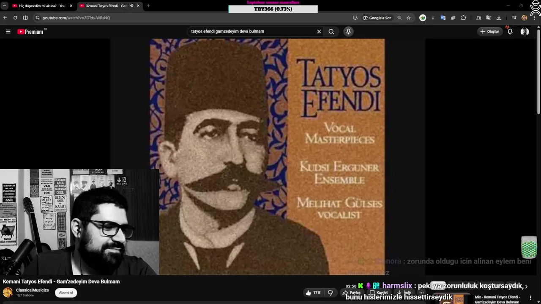The image size is (541, 304).
Task: Clear the search query with X
Action: pos(319,31)
